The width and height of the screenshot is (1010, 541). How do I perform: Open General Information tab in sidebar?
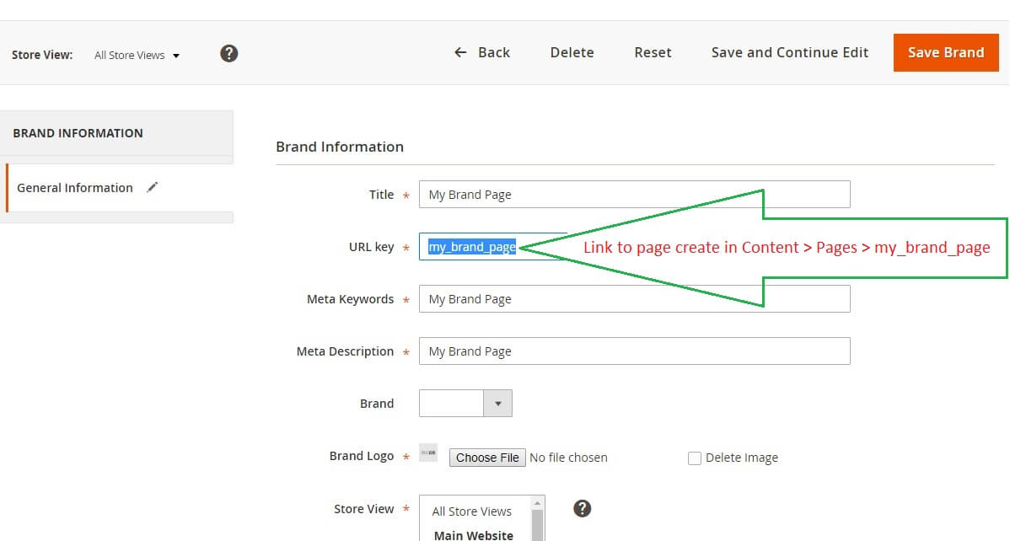click(x=75, y=188)
